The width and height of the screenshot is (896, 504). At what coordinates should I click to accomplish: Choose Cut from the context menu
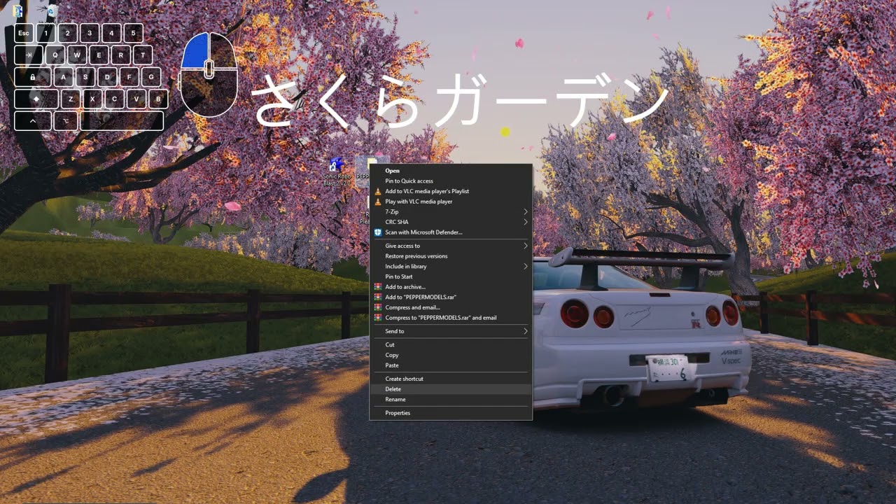click(x=451, y=344)
